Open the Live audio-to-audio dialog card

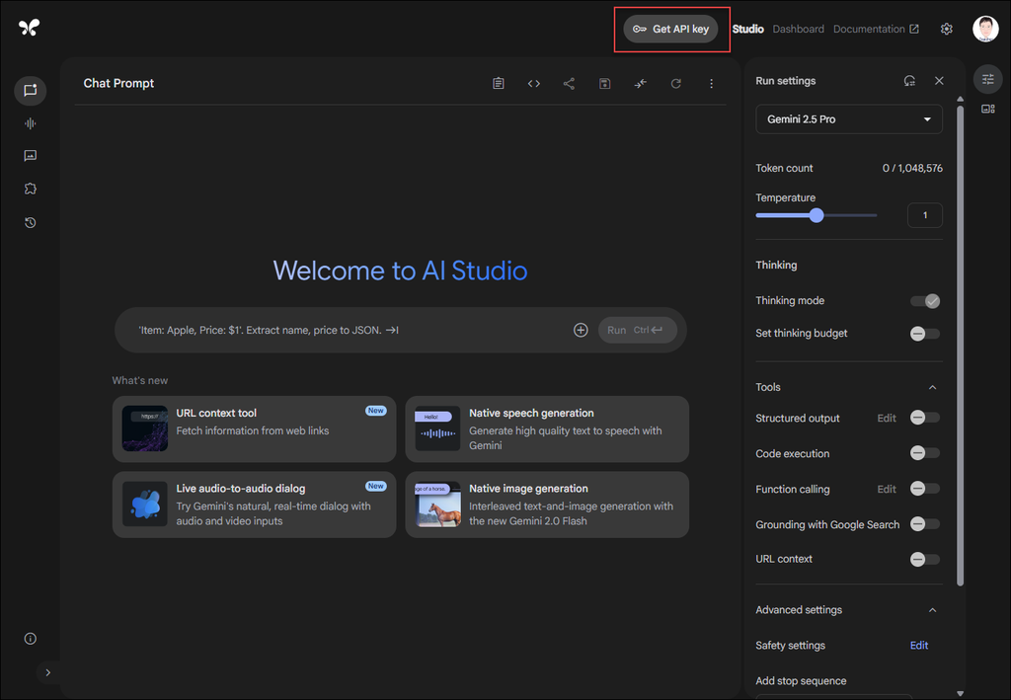click(254, 505)
